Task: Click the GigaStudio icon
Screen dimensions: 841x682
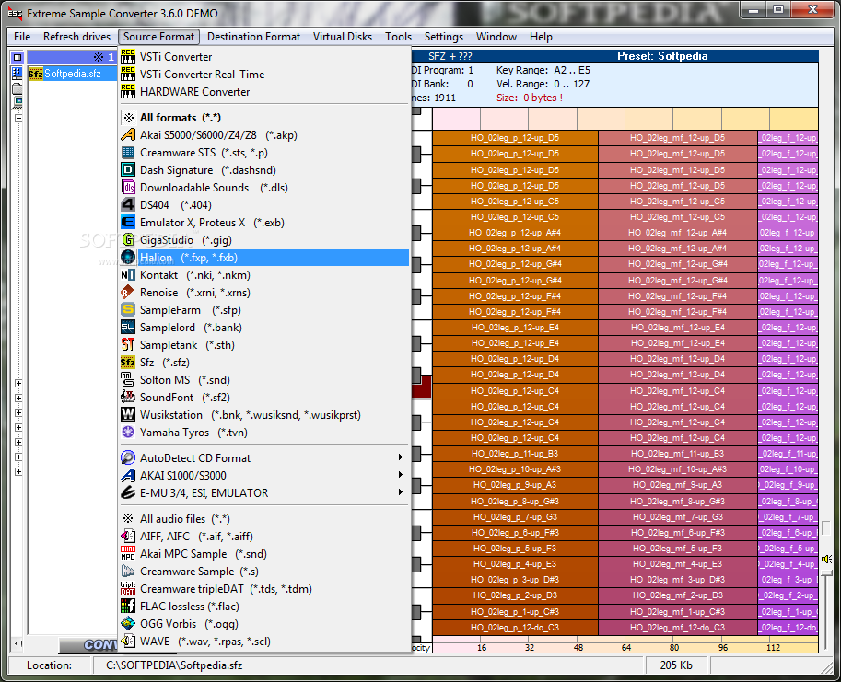Action: tap(128, 240)
